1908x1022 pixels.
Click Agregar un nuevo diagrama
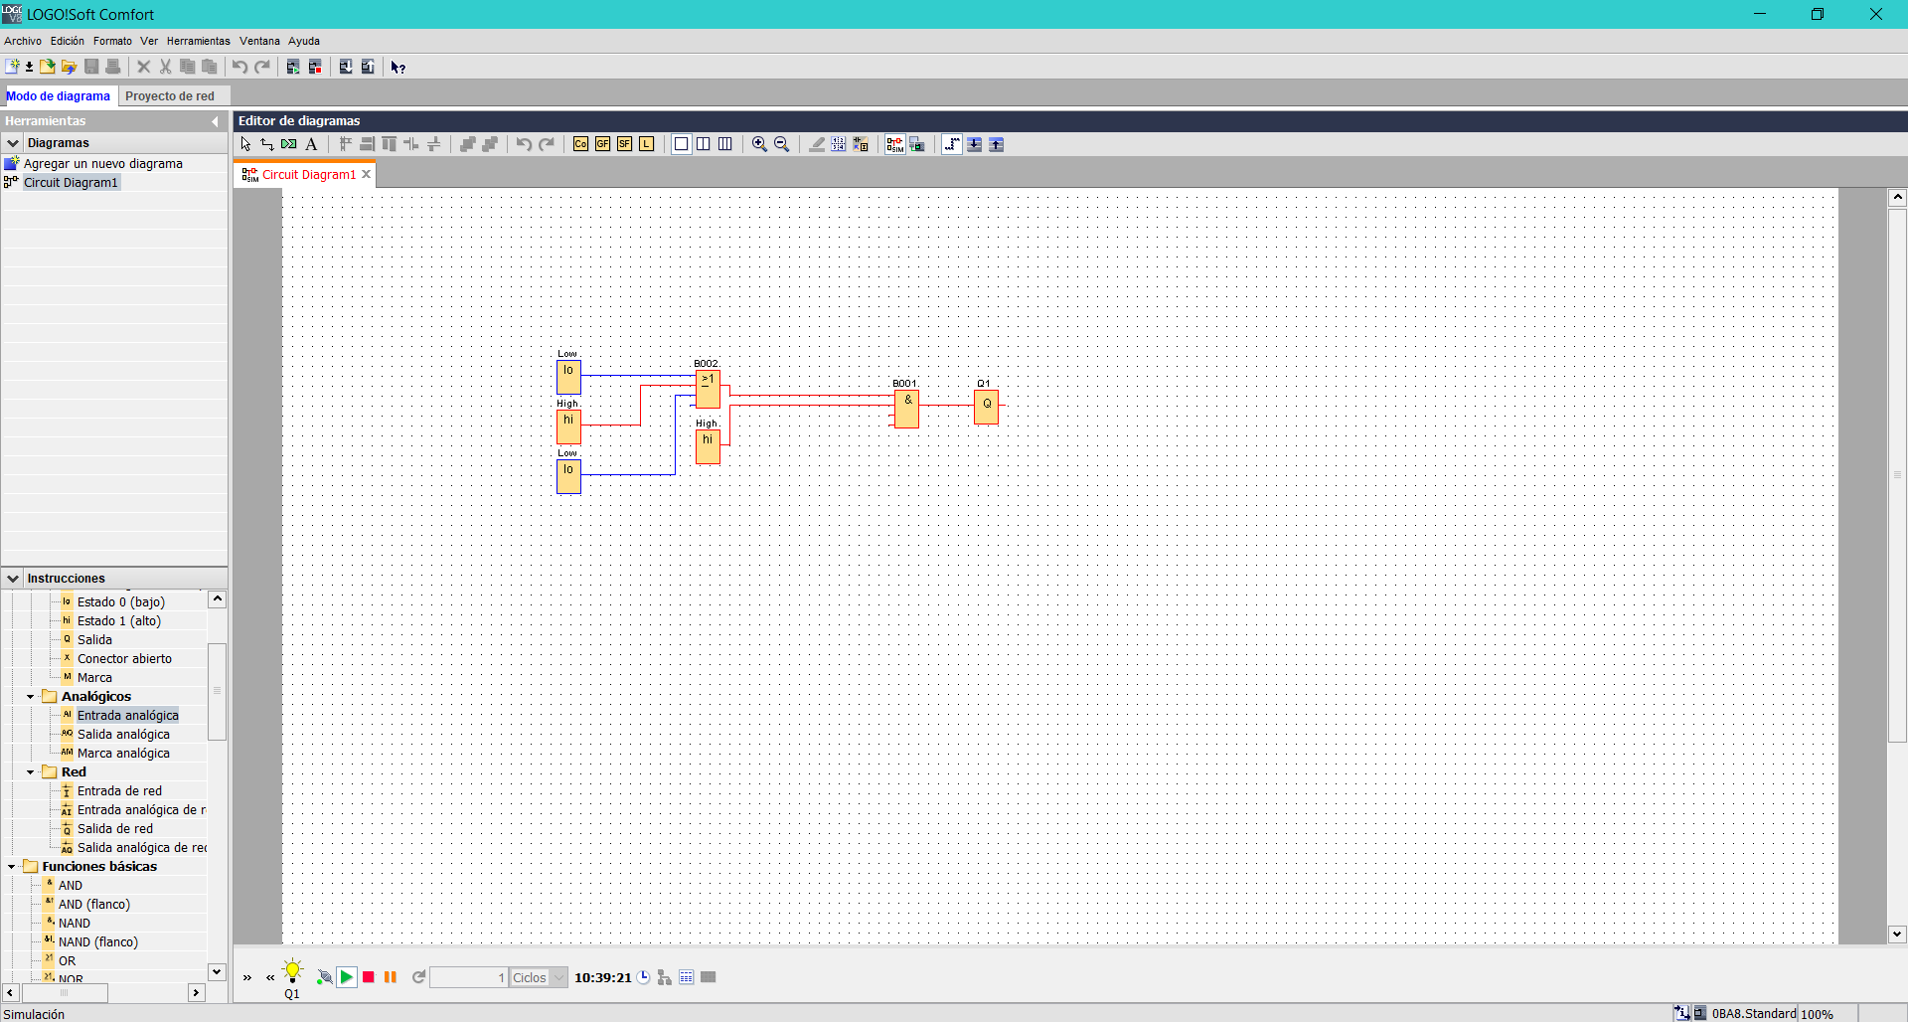pyautogui.click(x=103, y=164)
